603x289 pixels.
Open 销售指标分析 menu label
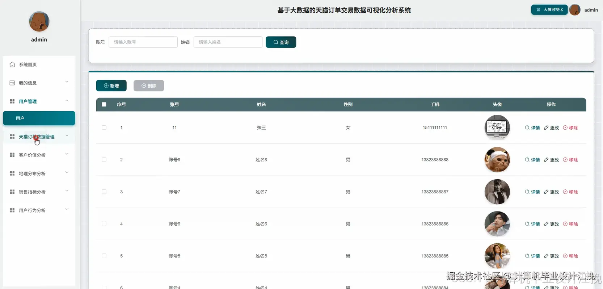[x=32, y=192]
